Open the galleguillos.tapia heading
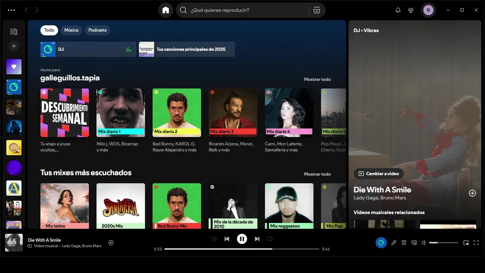This screenshot has height=273, width=485. pos(70,78)
